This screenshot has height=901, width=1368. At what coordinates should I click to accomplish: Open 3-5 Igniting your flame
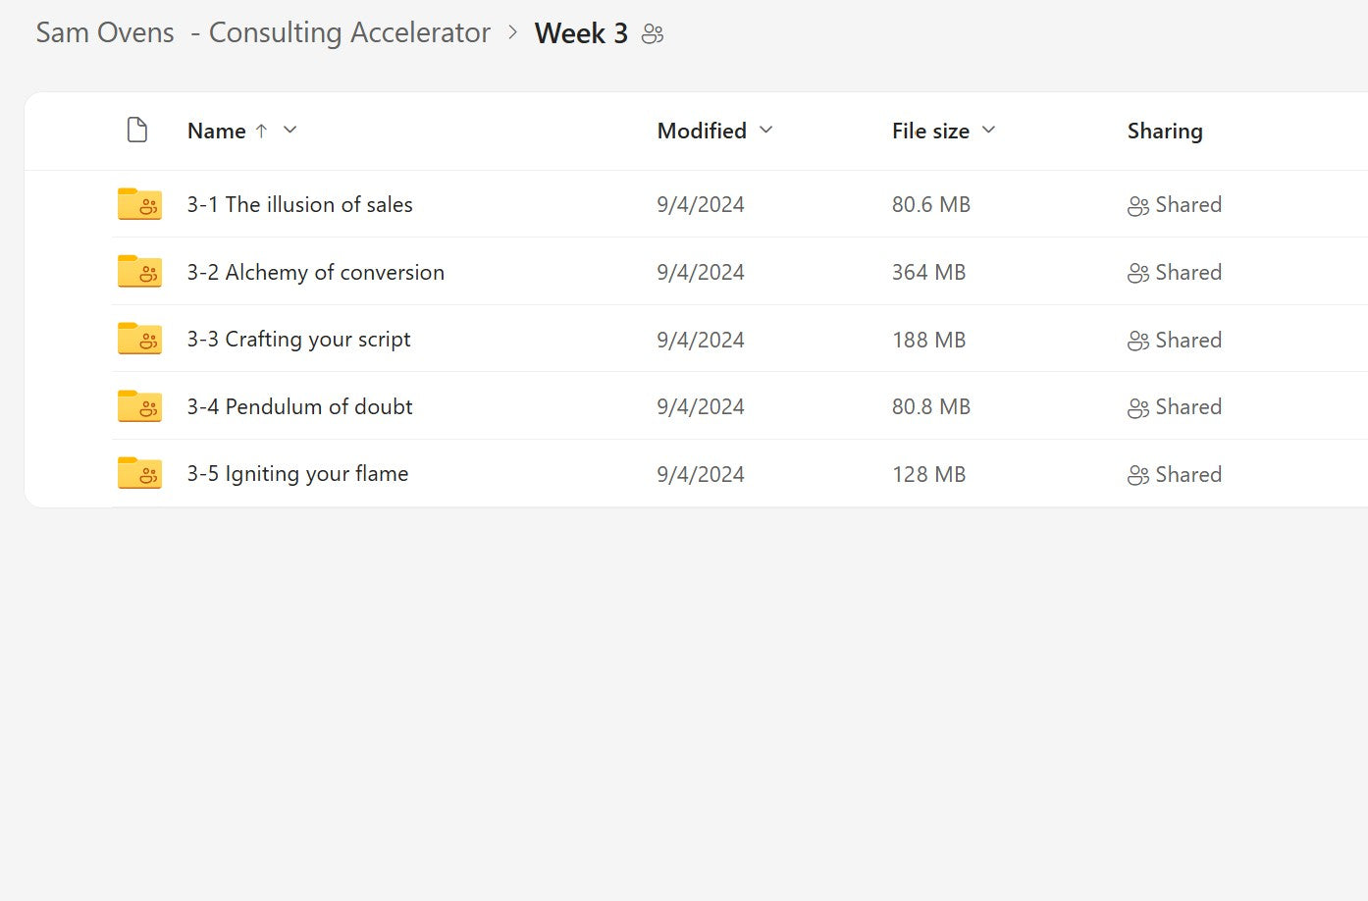click(297, 474)
